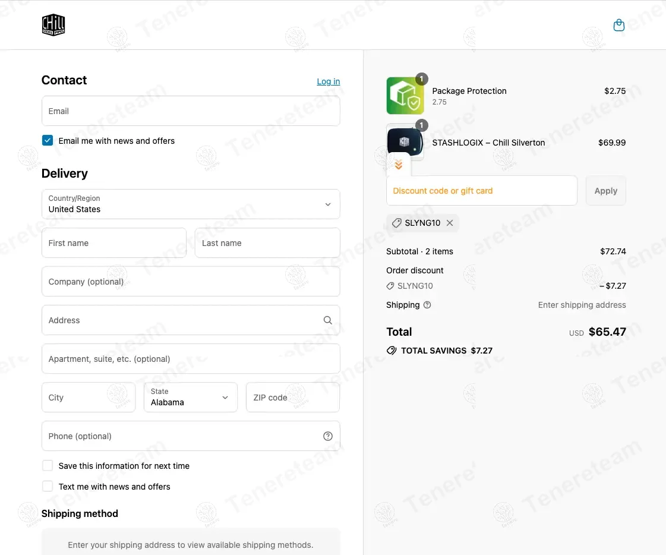Image resolution: width=666 pixels, height=555 pixels.
Task: Check Text me with news and offers
Action: coord(48,486)
